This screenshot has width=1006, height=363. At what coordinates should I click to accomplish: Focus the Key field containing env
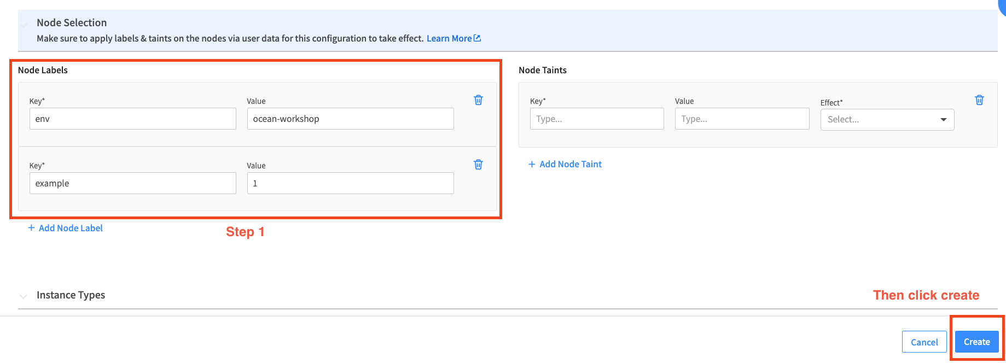133,119
